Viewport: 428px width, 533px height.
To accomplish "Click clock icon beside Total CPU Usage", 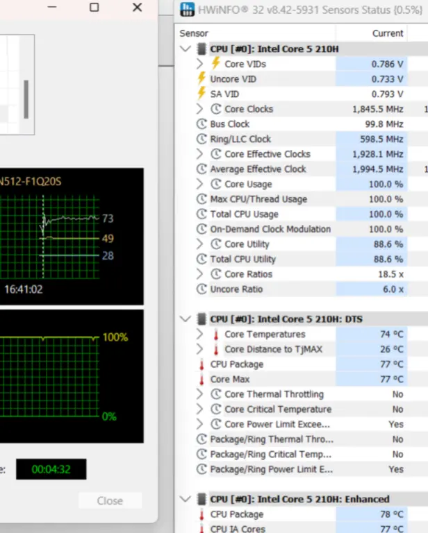I will (x=201, y=214).
